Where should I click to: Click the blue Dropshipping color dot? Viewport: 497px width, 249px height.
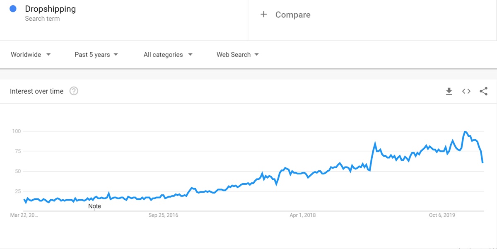coord(13,8)
